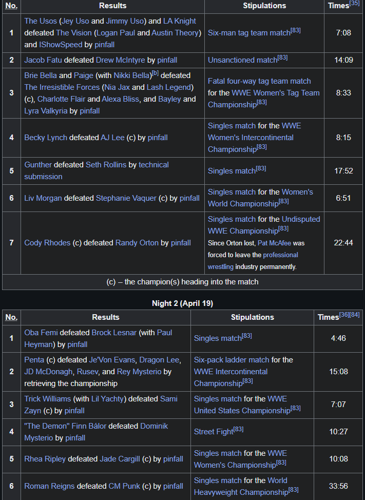Image resolution: width=365 pixels, height=500 pixels.
Task: Open The Usos link
Action: click(x=41, y=21)
